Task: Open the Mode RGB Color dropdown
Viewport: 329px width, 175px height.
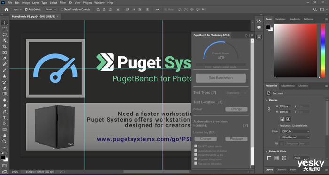Action: click(295, 131)
